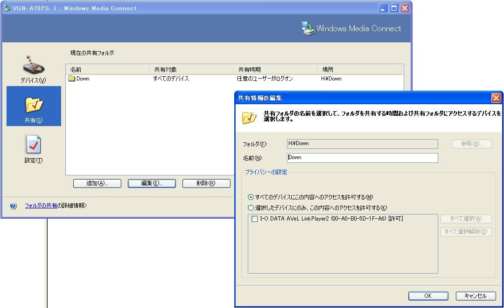Select the 共有 (Sharing) sidebar icon
Screen dimensions: 504x308
tap(34, 106)
